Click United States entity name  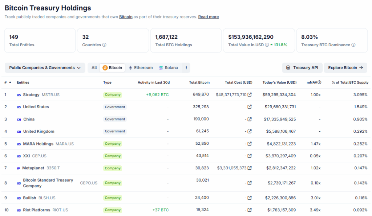36,107
